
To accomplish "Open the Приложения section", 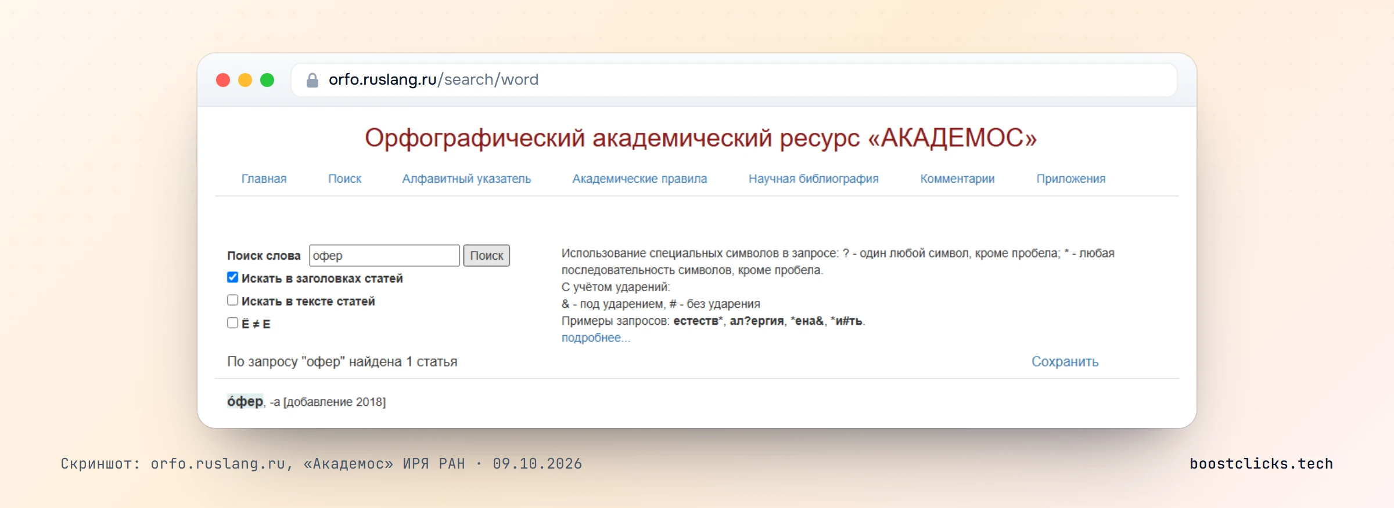I will point(1071,179).
